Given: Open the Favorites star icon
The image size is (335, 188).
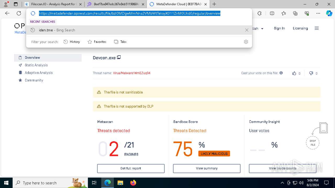Looking at the screenshot, I should (284, 13).
